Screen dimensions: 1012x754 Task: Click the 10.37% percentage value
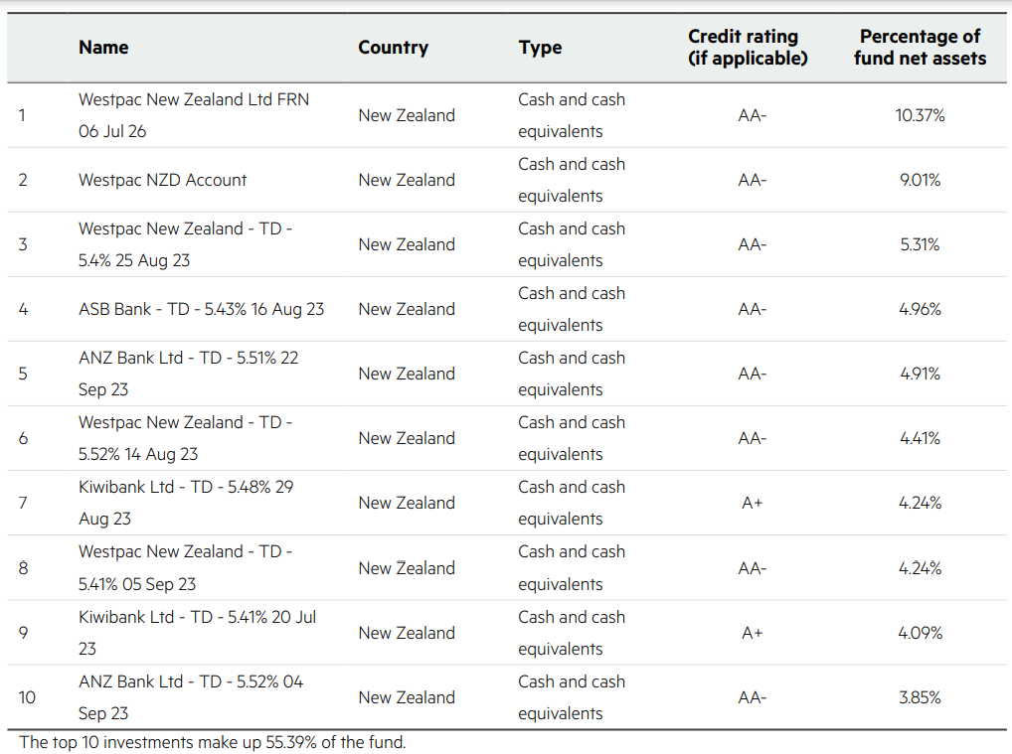pos(920,115)
